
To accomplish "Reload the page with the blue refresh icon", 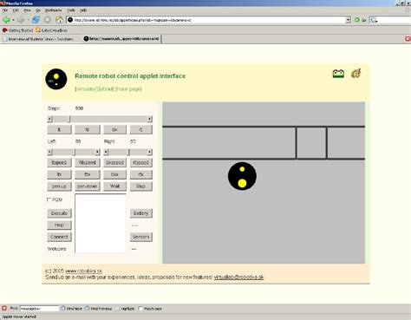I will tap(36, 20).
